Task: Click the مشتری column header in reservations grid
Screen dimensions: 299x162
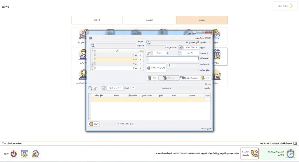Action: click(x=192, y=95)
